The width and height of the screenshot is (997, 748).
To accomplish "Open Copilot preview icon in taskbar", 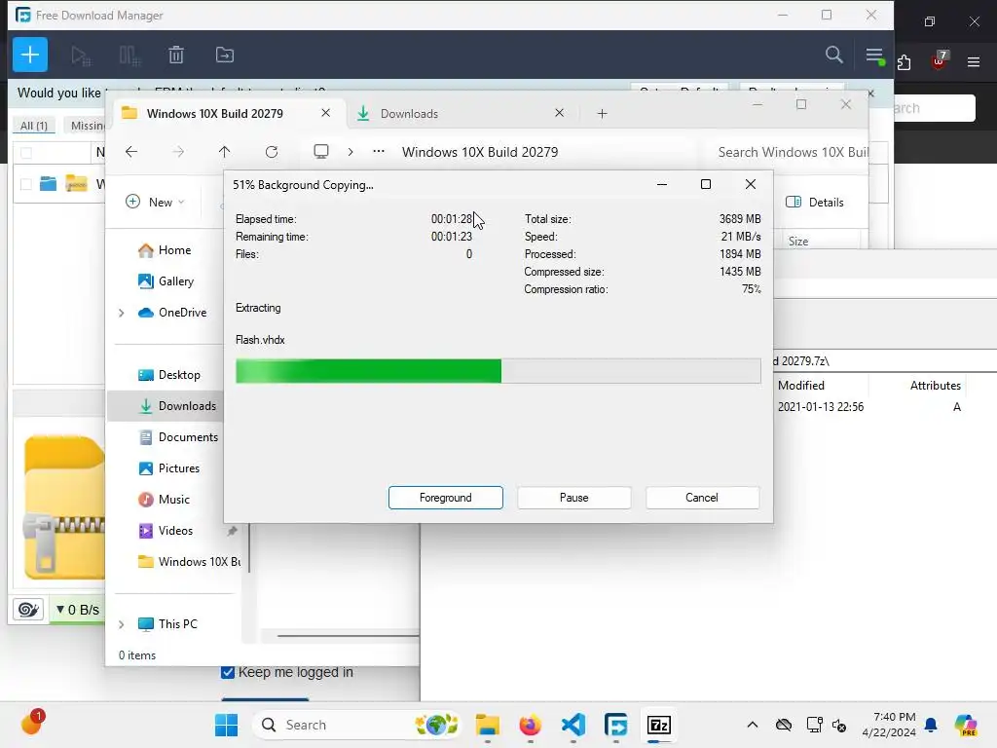I will (966, 725).
